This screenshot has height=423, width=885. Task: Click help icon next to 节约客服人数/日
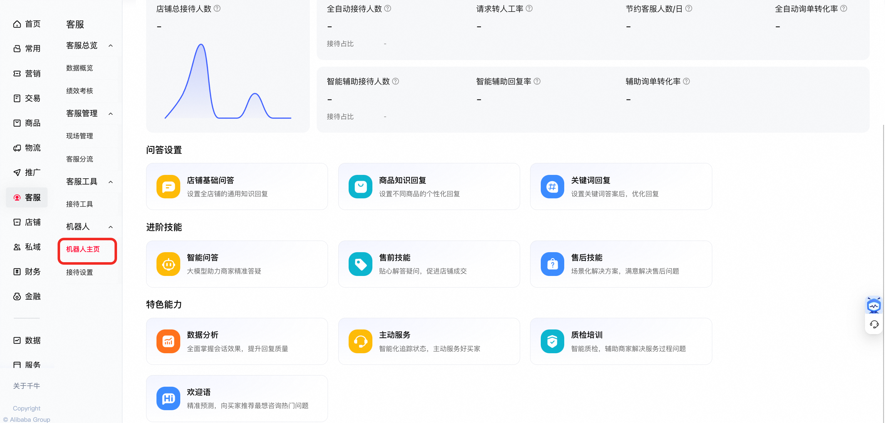(688, 8)
